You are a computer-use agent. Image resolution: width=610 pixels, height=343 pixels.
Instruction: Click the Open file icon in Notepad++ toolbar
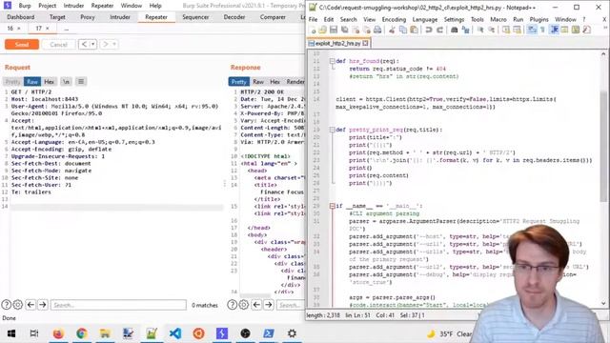323,30
